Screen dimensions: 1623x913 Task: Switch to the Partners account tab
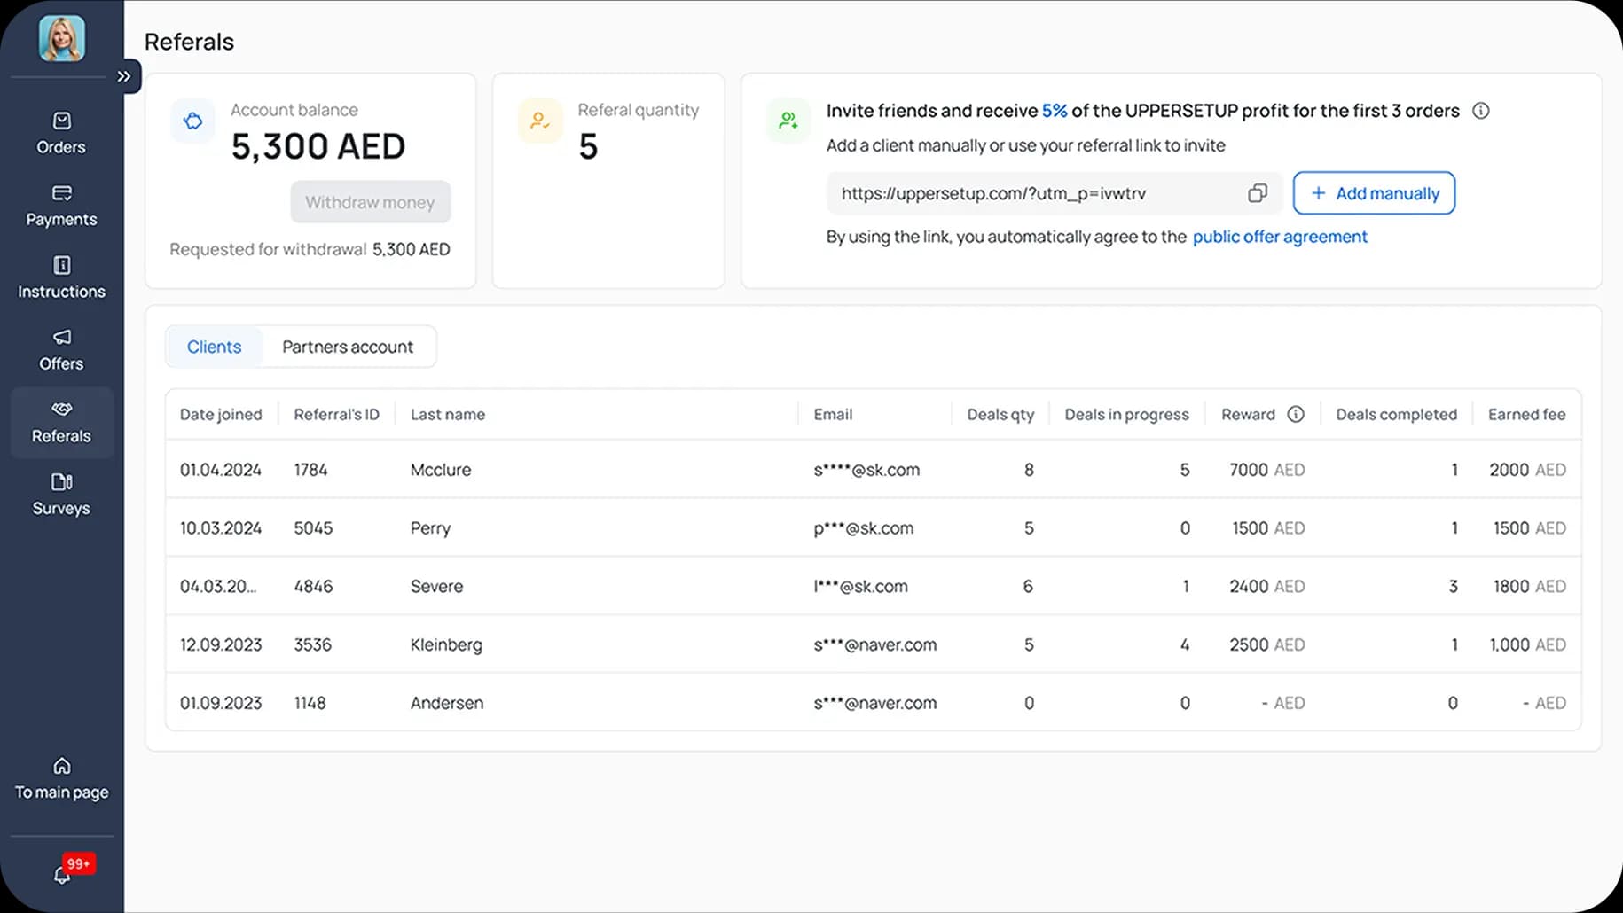(348, 347)
